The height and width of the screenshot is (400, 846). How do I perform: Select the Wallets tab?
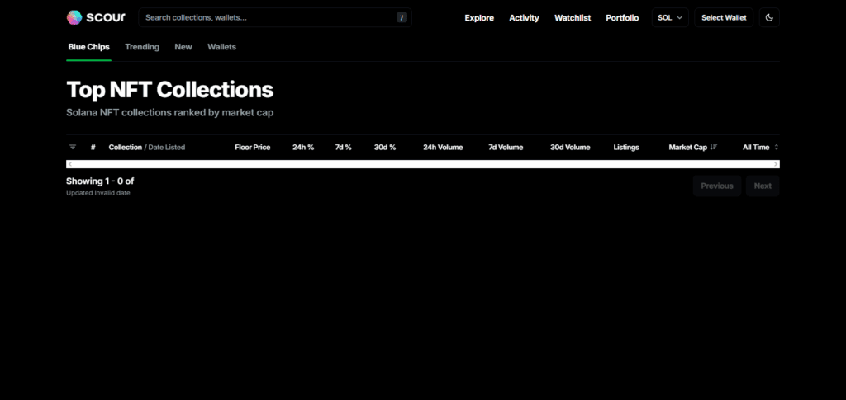point(221,47)
